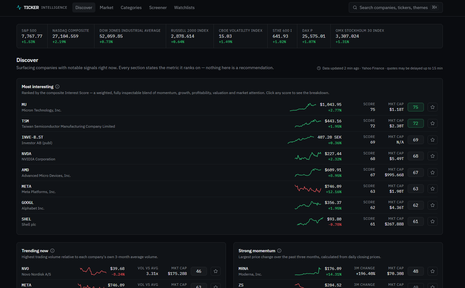Star NVO in Trending now
The image size is (465, 288).
click(x=216, y=271)
